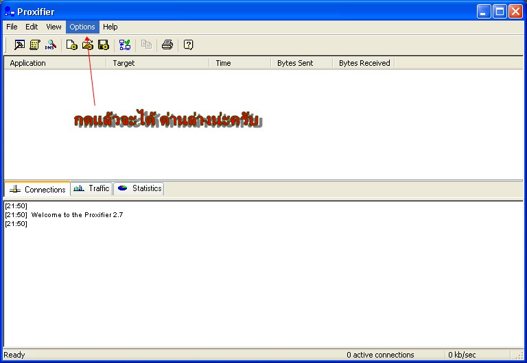Open Proxy Settings toolbar icon
527x363 pixels.
tap(19, 45)
